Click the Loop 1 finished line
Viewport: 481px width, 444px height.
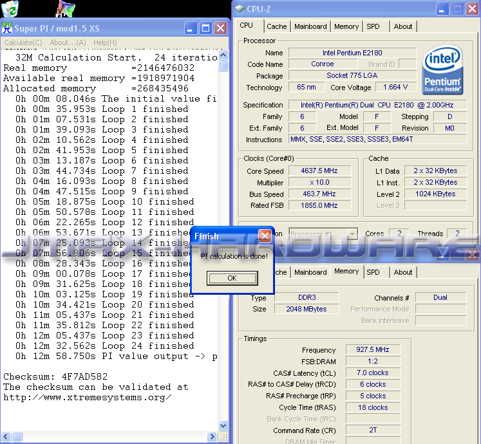point(102,109)
